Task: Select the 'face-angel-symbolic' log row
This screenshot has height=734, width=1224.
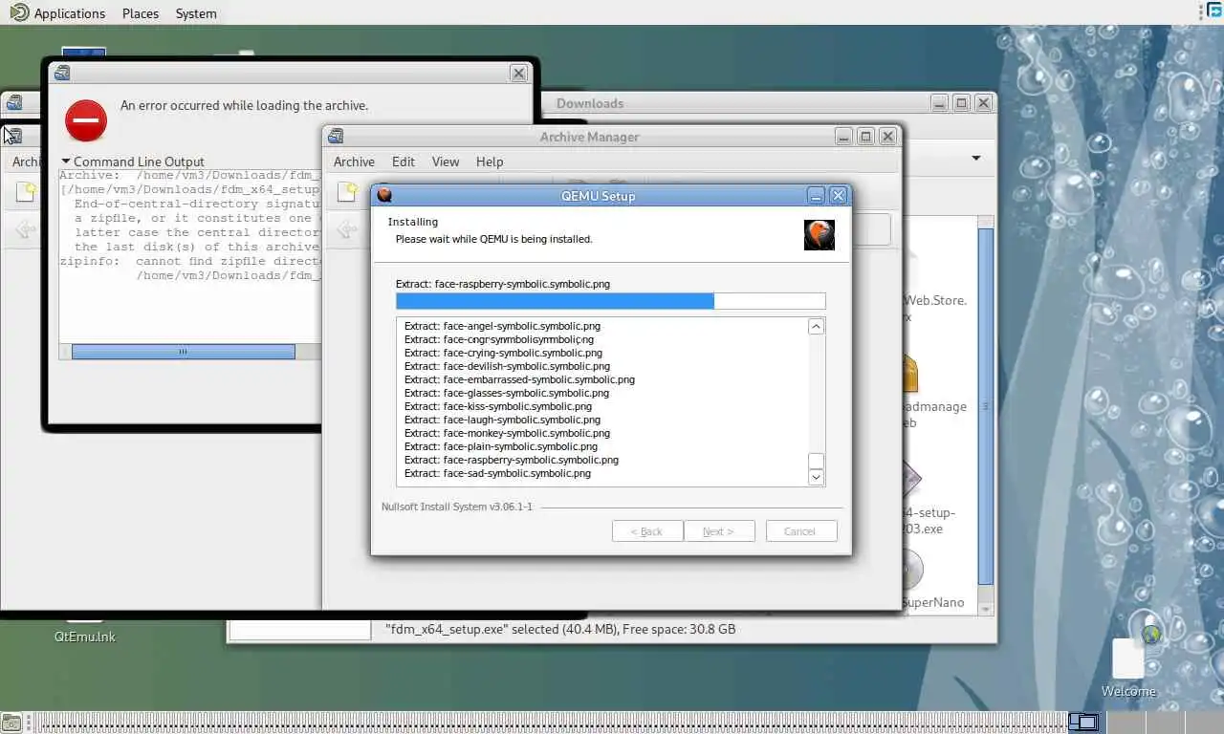Action: (x=502, y=326)
